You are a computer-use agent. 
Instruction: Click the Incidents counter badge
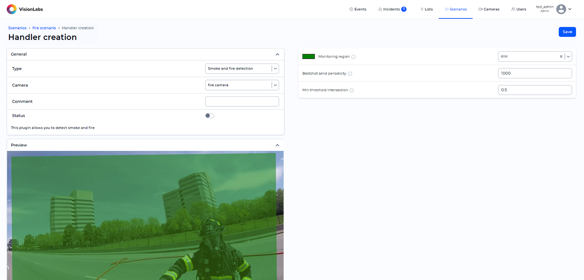click(404, 9)
